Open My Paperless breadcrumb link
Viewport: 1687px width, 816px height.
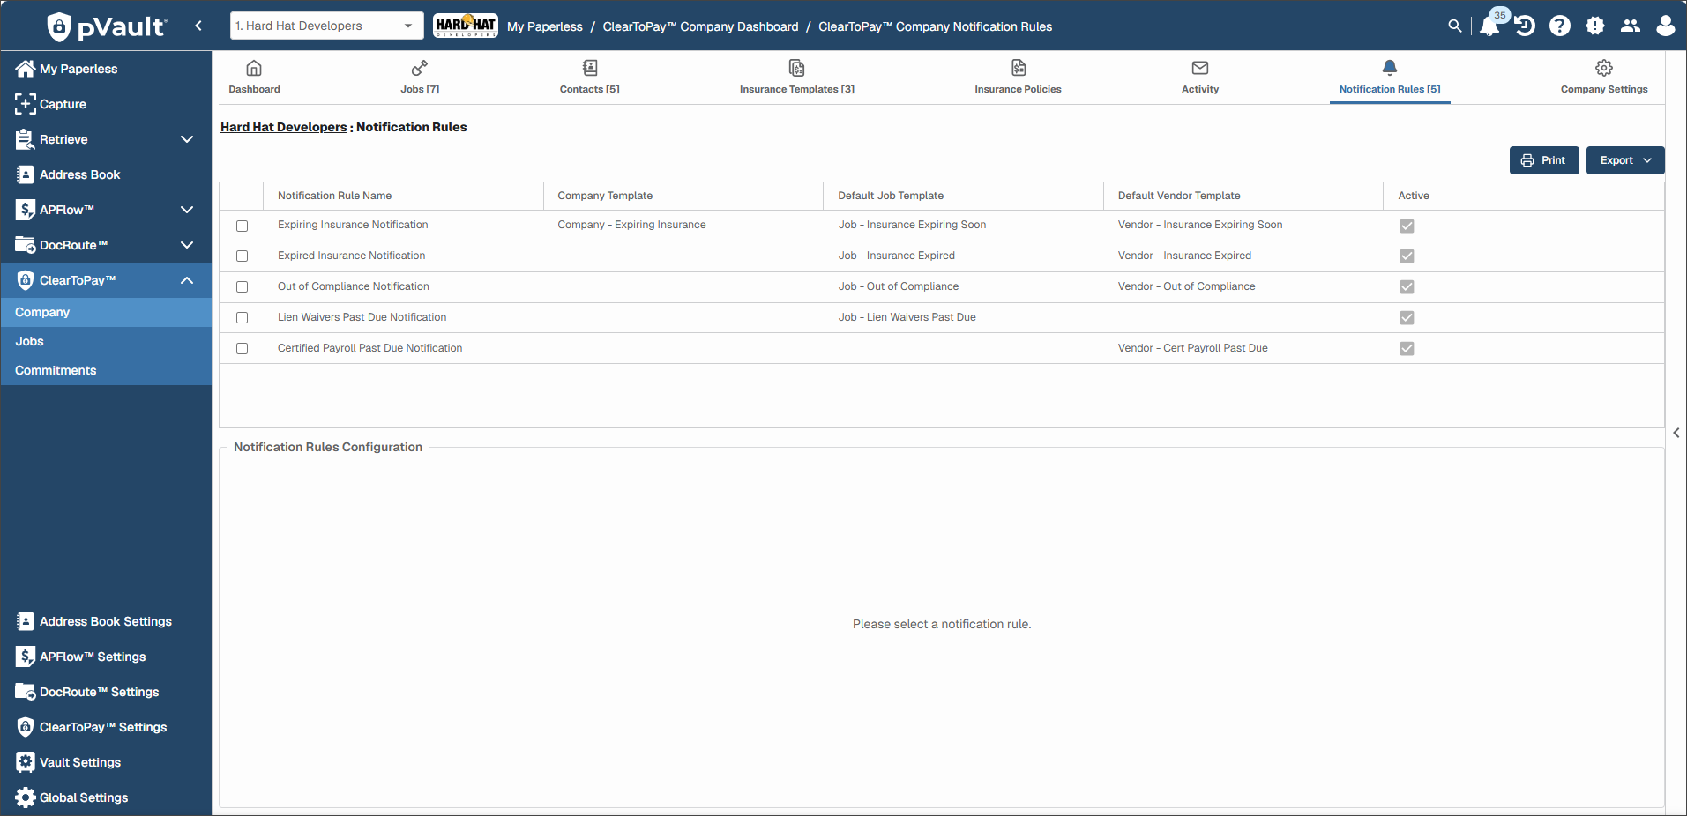545,26
